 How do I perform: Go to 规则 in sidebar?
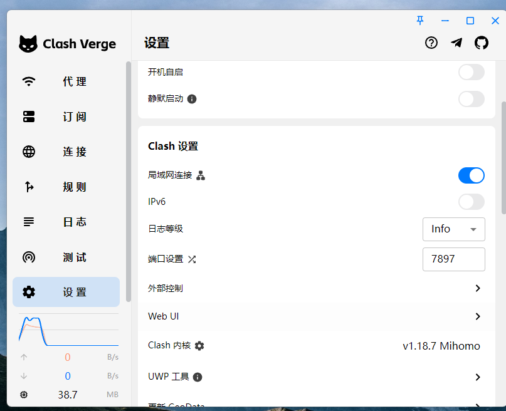pyautogui.click(x=66, y=187)
